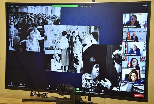Select Bahar Muradova video thumbnail

click(134, 63)
